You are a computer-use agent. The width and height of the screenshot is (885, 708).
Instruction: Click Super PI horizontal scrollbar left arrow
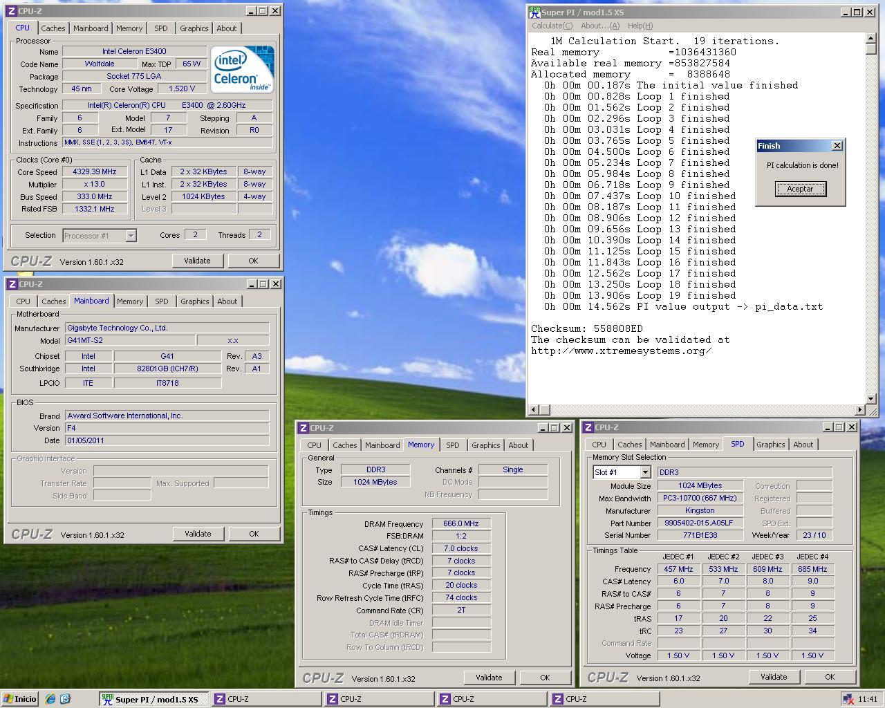[x=534, y=410]
